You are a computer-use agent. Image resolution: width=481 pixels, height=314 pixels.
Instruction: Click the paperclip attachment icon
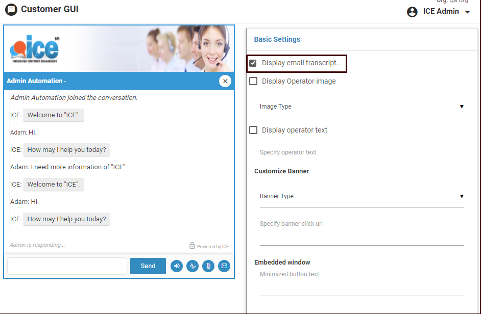208,266
